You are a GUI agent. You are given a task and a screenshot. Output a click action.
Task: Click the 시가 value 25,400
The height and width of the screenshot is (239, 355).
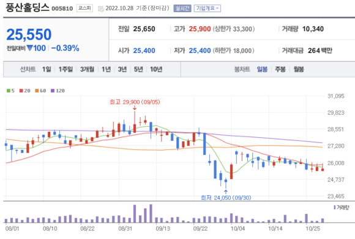click(x=144, y=51)
